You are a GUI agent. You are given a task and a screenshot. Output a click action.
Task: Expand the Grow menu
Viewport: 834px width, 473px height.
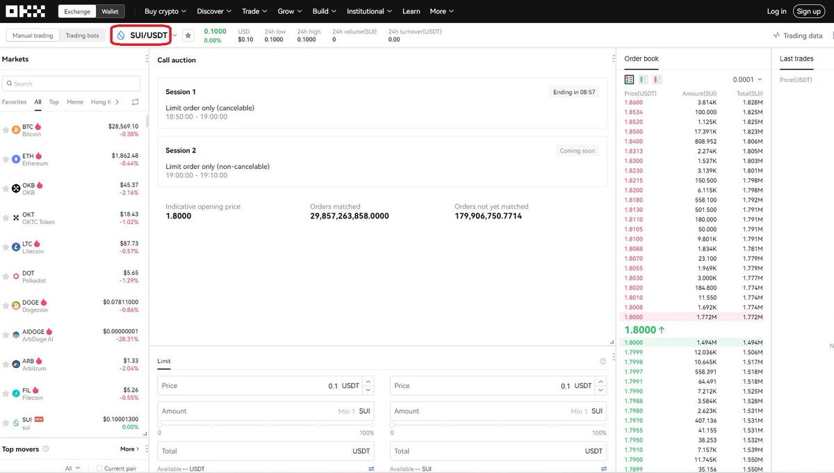pyautogui.click(x=290, y=11)
